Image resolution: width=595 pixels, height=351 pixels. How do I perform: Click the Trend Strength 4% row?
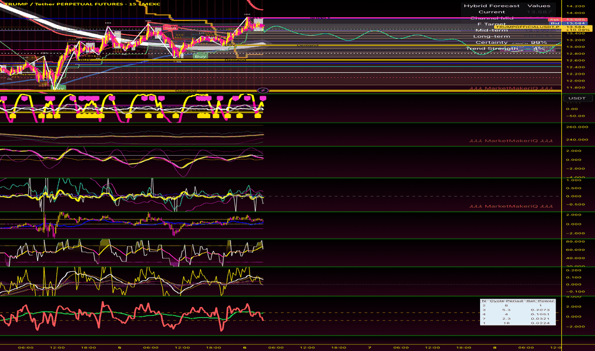click(508, 49)
